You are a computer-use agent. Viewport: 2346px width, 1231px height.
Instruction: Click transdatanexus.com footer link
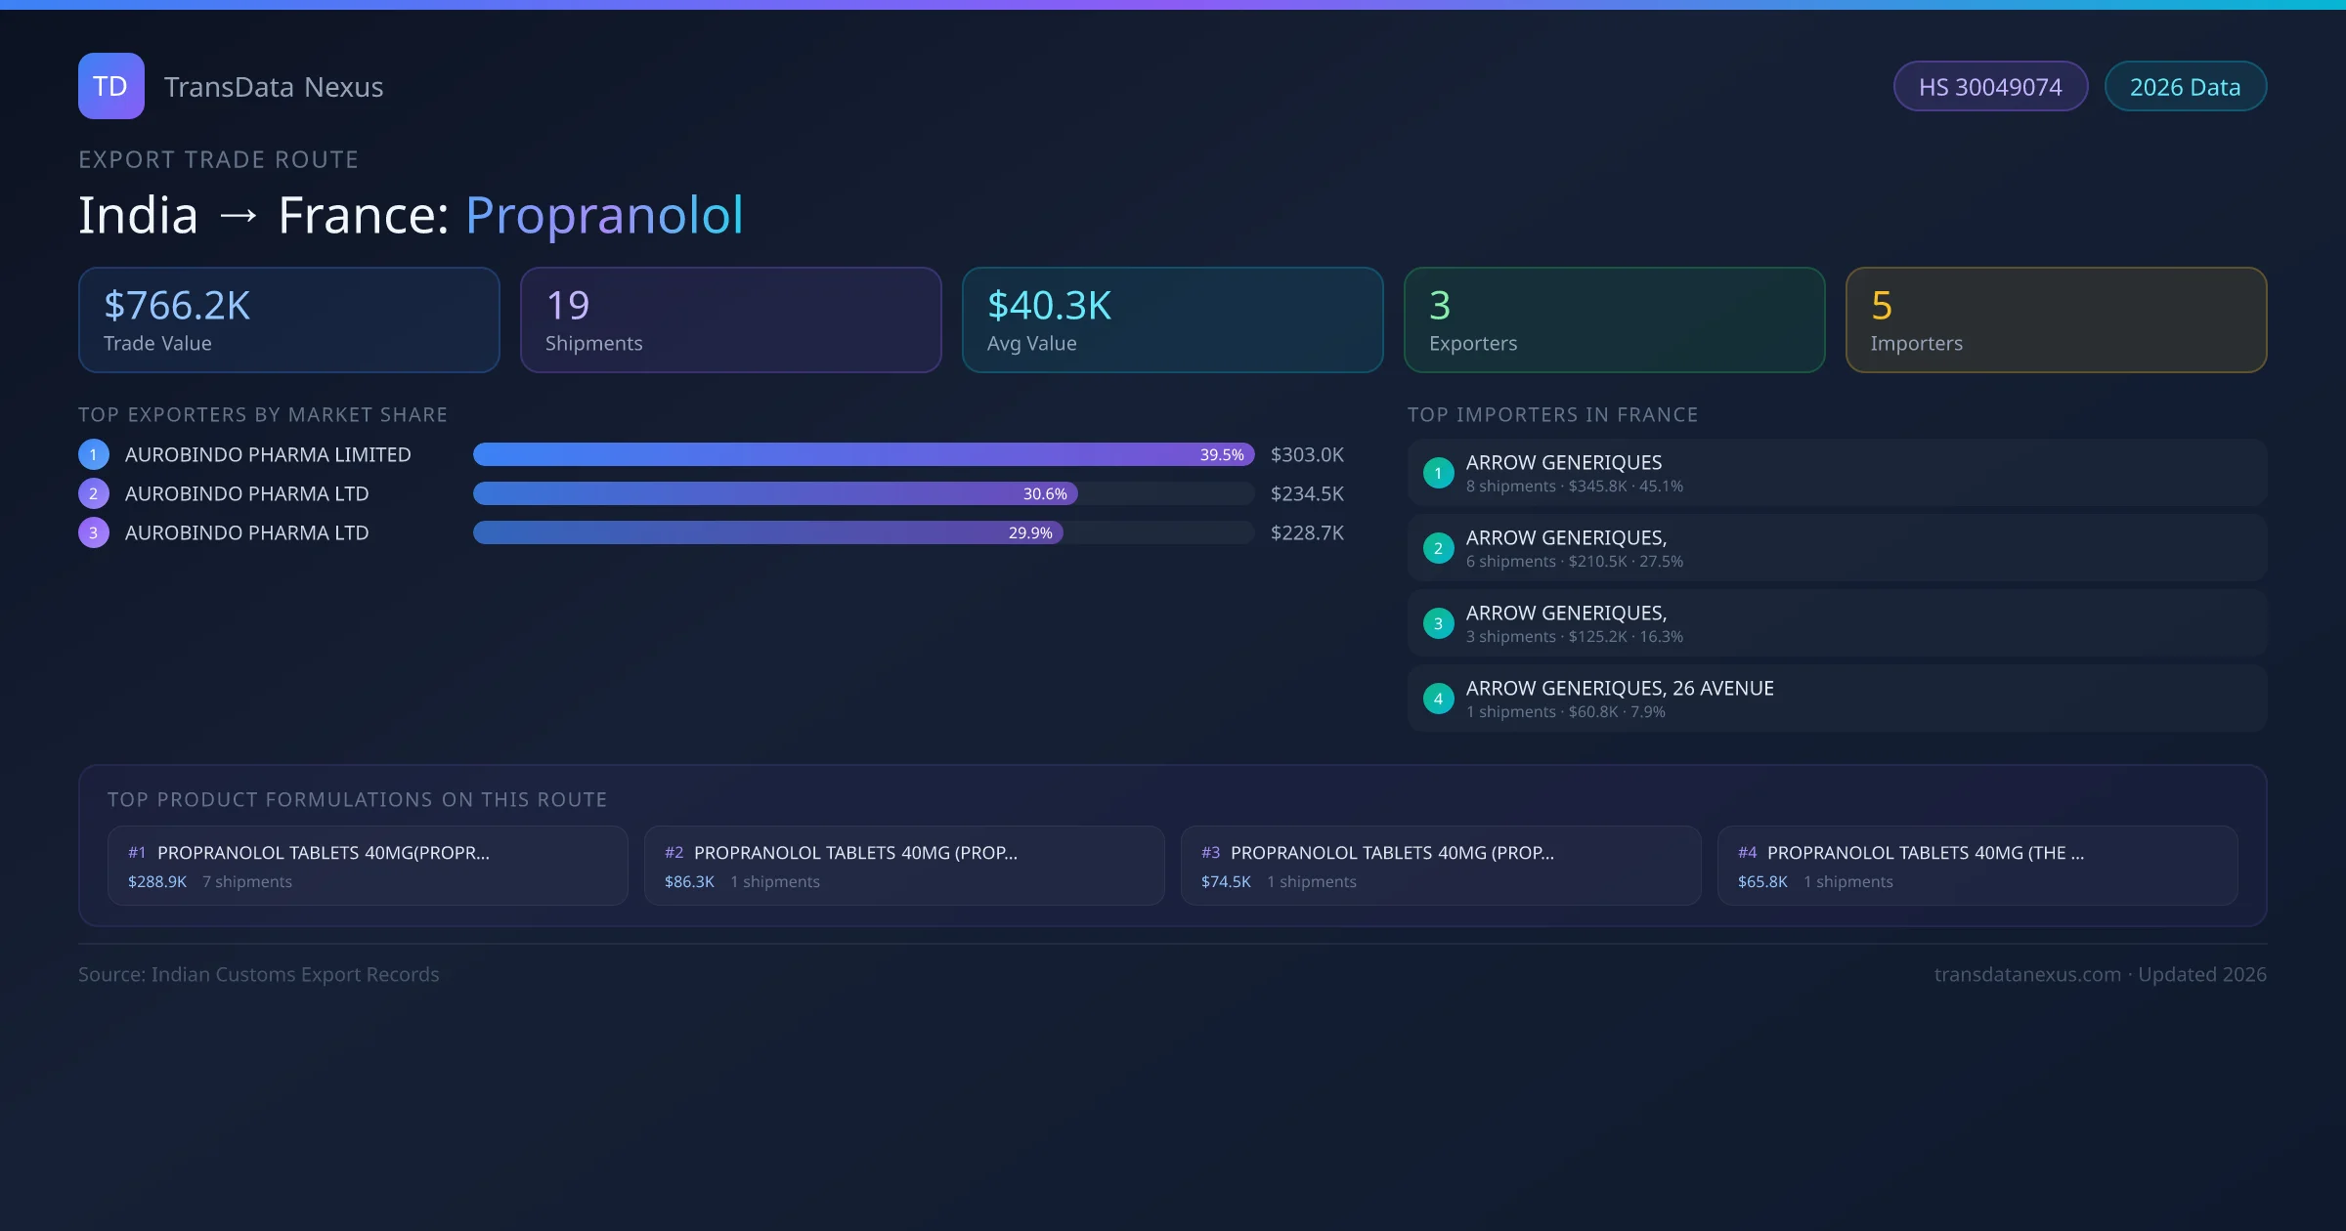tap(2026, 974)
